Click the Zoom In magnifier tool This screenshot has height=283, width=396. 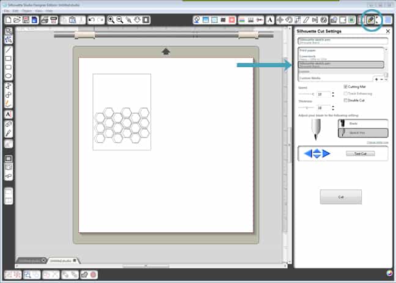pos(111,20)
